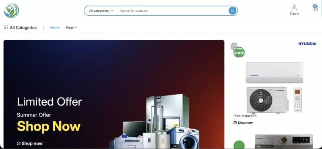Click the large yellow Shop Now text
This screenshot has height=149, width=322.
coord(49,126)
